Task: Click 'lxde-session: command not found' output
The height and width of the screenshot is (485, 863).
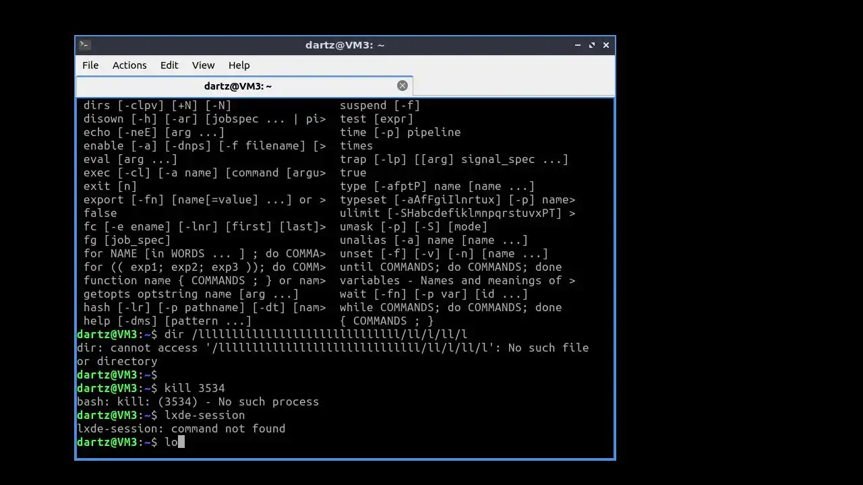Action: click(x=181, y=428)
